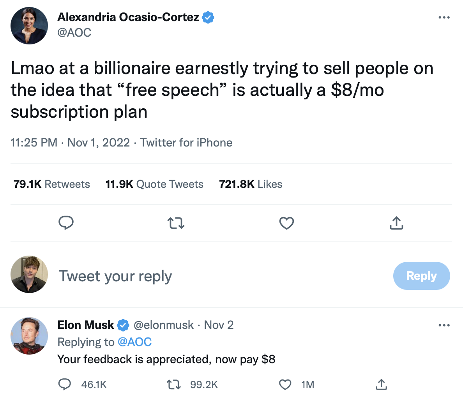The width and height of the screenshot is (463, 399).
Task: Open more options menu on AOC's tweet
Action: coord(444,18)
